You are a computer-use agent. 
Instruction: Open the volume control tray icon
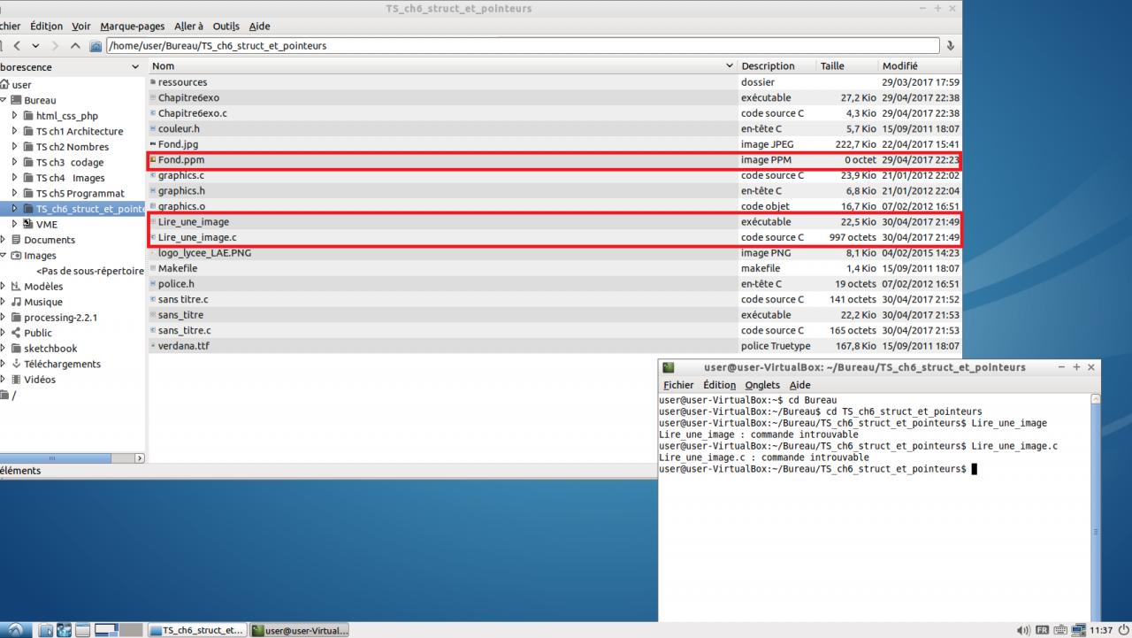tap(1024, 630)
